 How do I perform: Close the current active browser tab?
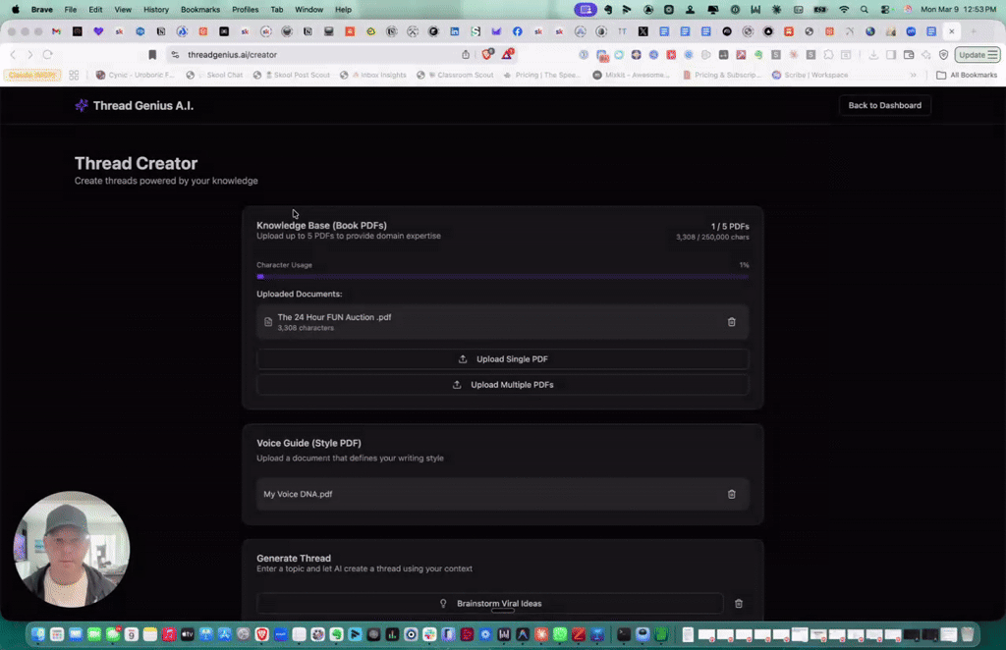(x=951, y=31)
